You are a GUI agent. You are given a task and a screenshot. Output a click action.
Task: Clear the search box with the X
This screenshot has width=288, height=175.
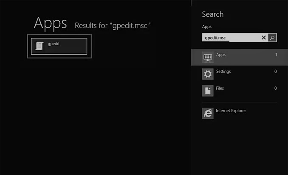coord(264,38)
